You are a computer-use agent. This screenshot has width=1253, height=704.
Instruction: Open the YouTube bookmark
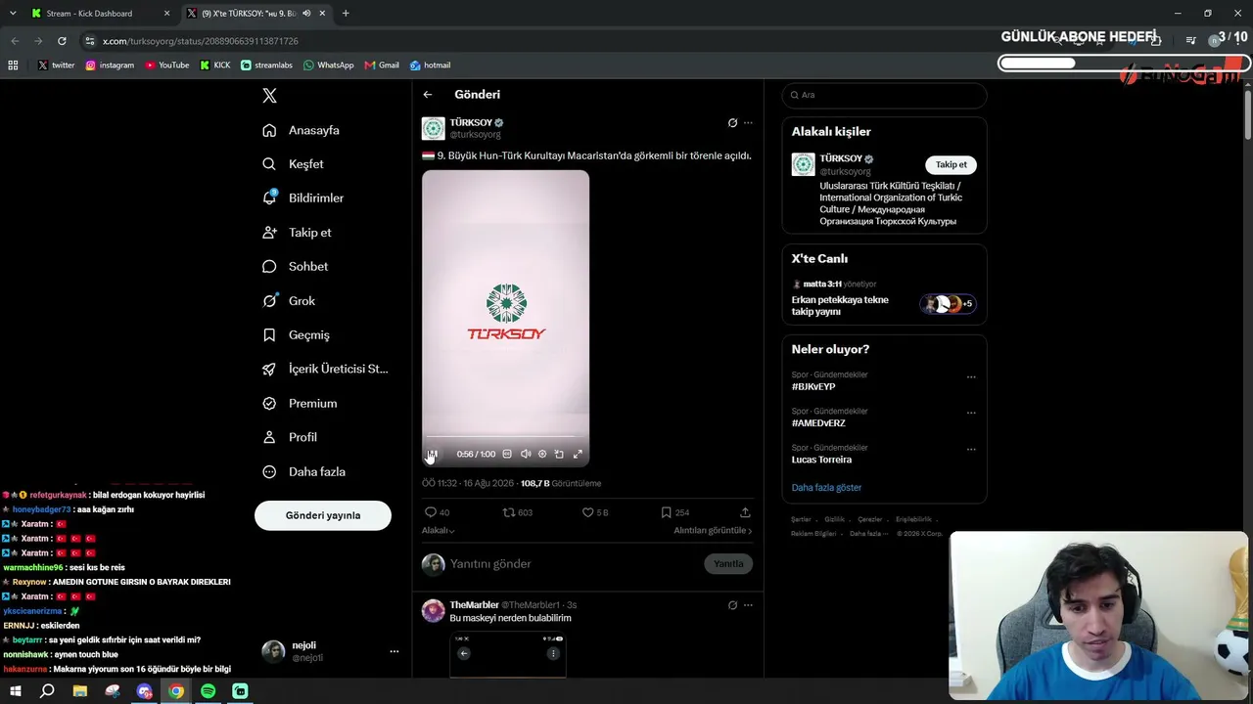click(x=167, y=66)
